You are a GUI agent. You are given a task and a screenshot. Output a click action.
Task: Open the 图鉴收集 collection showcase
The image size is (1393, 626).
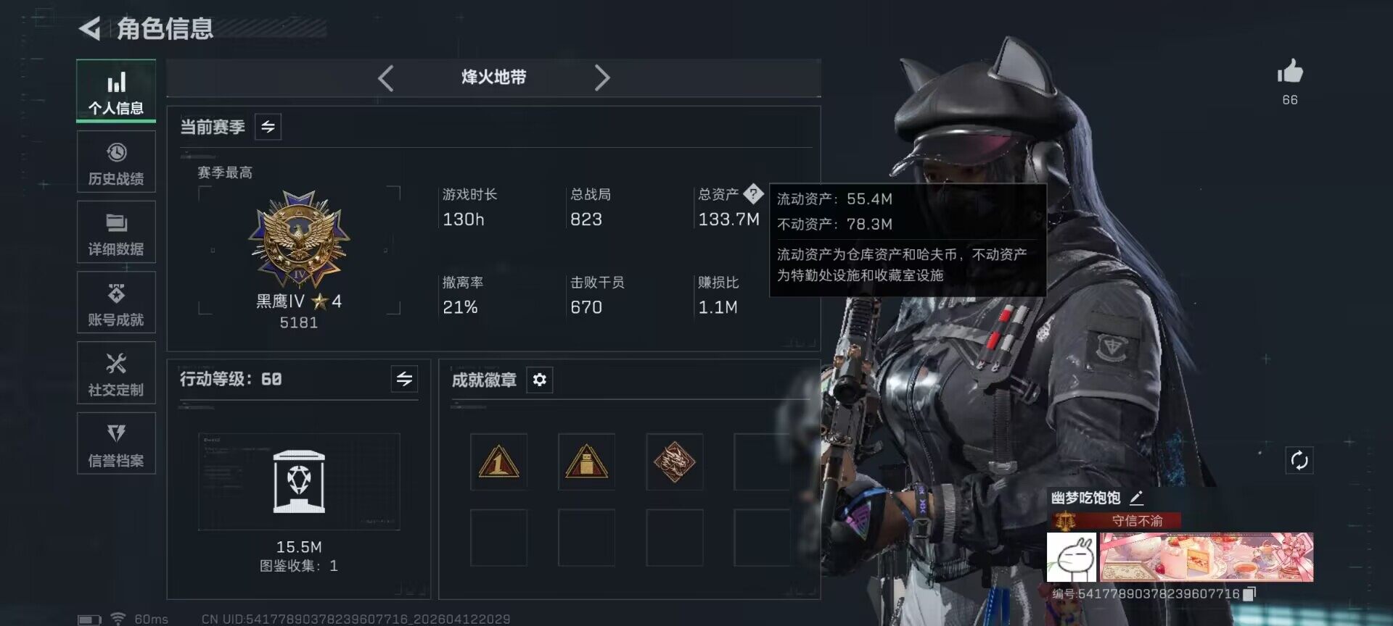tap(299, 482)
